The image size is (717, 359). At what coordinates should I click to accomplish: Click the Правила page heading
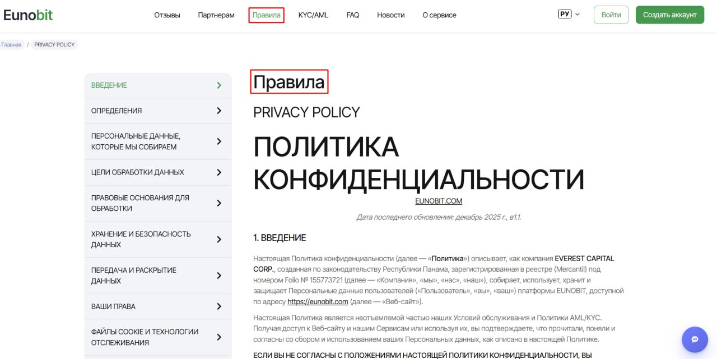(289, 82)
